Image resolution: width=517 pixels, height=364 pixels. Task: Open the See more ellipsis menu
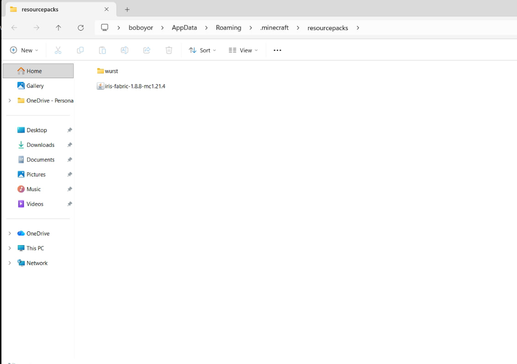(277, 50)
